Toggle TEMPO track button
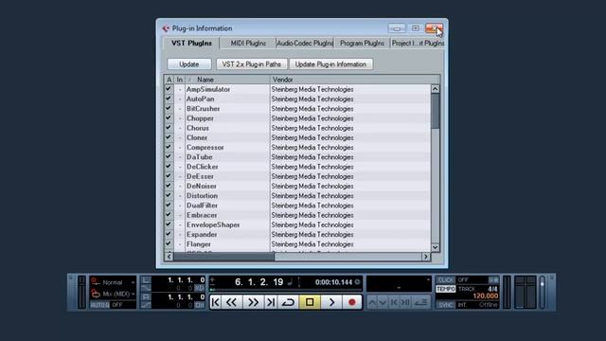606x341 pixels. pyautogui.click(x=446, y=289)
